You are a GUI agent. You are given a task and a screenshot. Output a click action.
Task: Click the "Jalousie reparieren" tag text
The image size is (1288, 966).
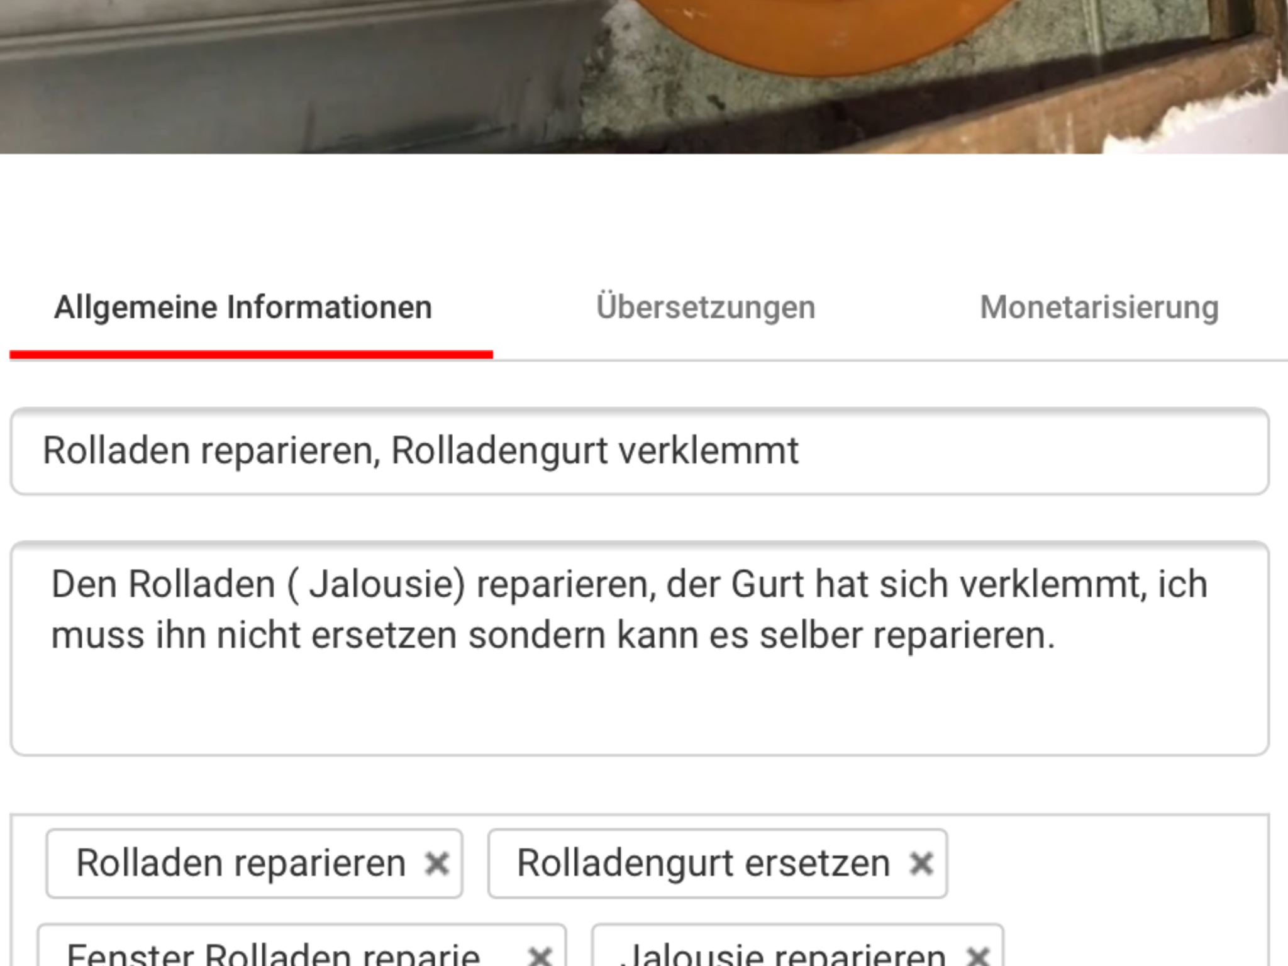tap(783, 957)
